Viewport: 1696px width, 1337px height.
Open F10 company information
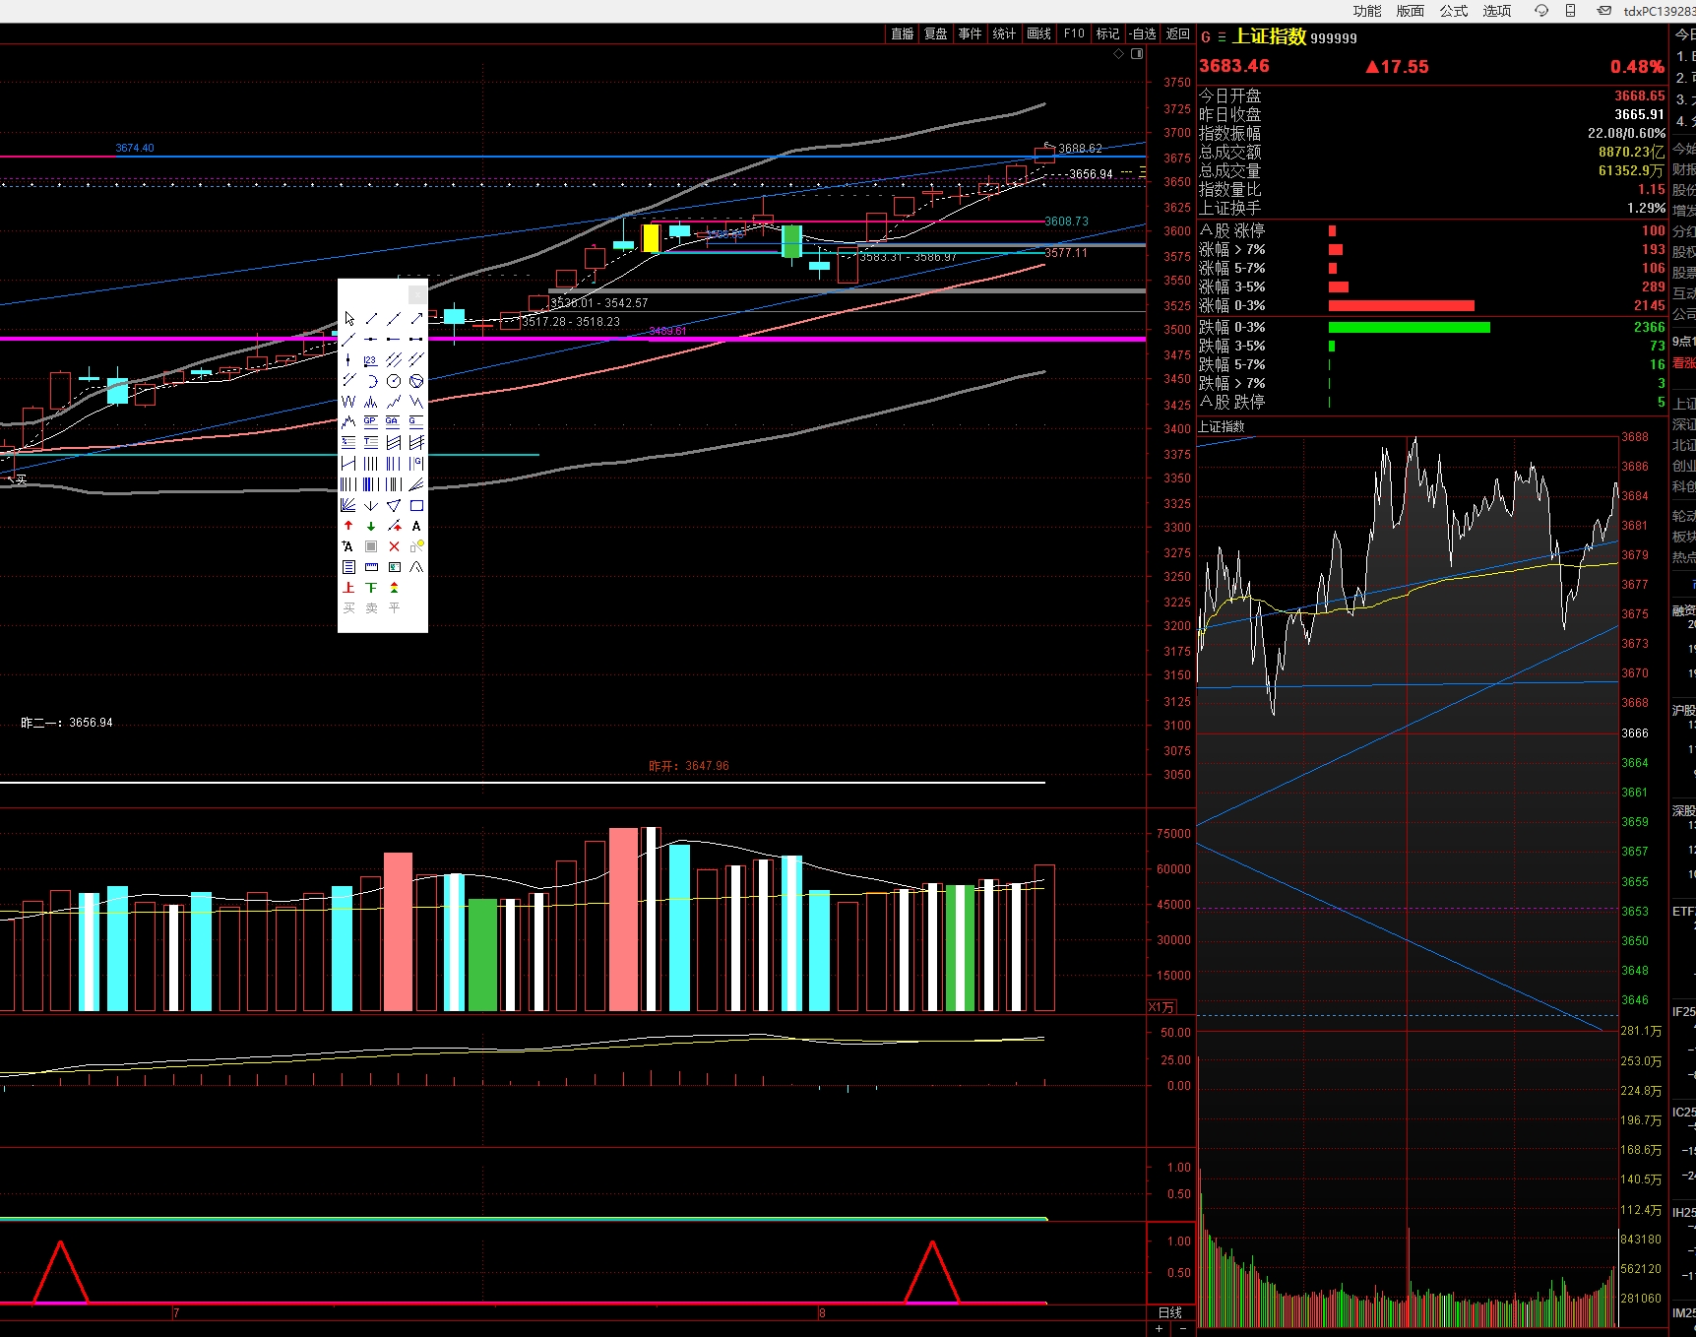[1074, 33]
